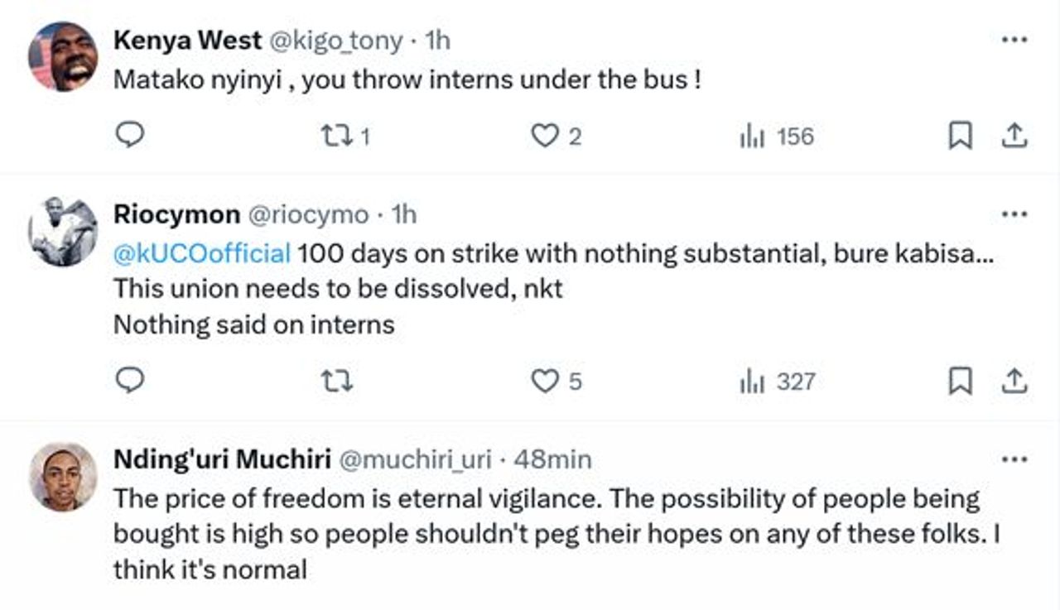Click Nding'uri Muchiri's avatar

click(63, 476)
